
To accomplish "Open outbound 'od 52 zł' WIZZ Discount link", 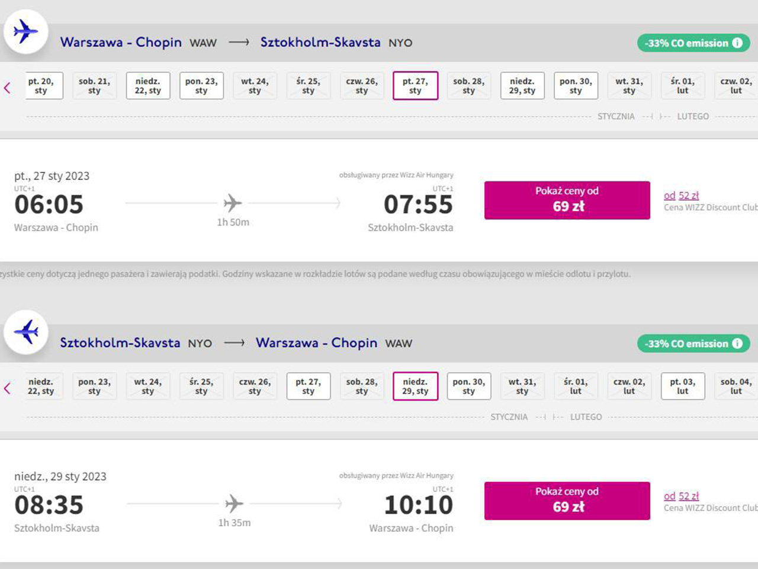I will click(681, 196).
